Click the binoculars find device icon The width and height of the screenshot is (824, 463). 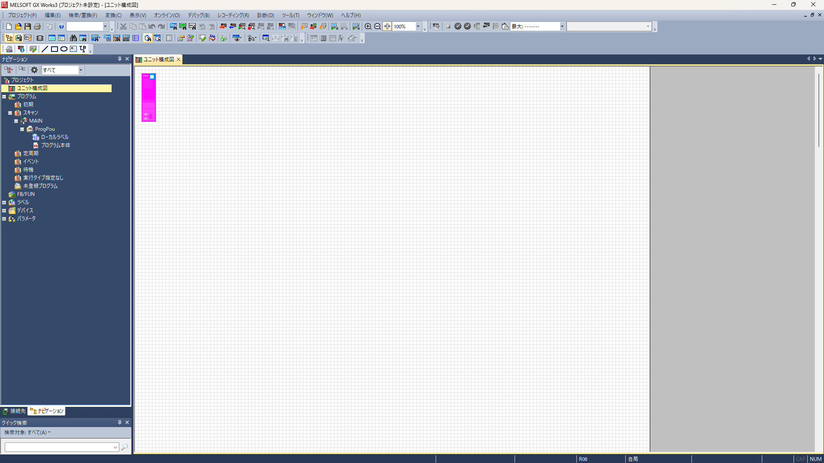pyautogui.click(x=73, y=38)
